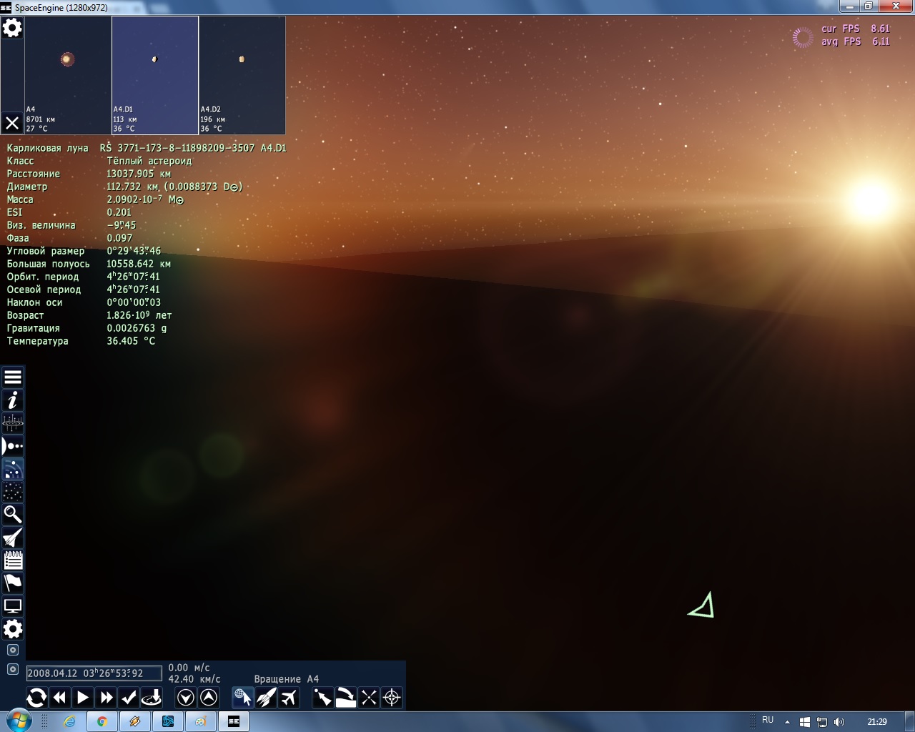Screen dimensions: 915x732
Task: Launch Internet Explorer from taskbar
Action: pyautogui.click(x=69, y=721)
